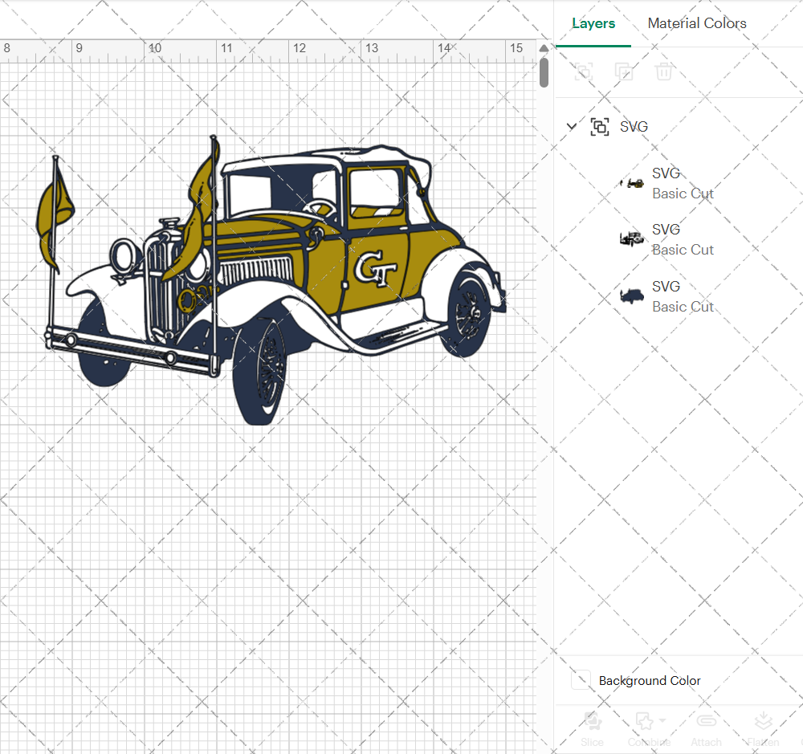The height and width of the screenshot is (754, 803).
Task: Click the Delete trash icon
Action: [663, 71]
